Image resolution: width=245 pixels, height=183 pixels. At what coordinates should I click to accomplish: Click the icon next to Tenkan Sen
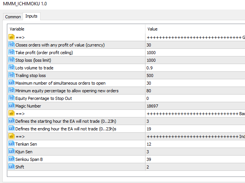click(x=11, y=144)
